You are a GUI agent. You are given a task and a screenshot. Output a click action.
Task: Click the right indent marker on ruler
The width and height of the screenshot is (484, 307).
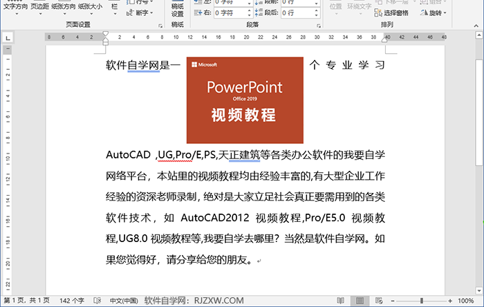tap(384, 40)
